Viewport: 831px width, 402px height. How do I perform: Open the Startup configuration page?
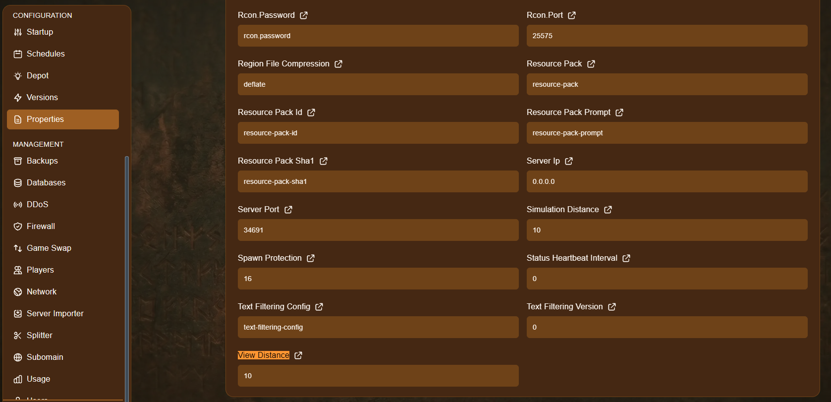click(63, 32)
